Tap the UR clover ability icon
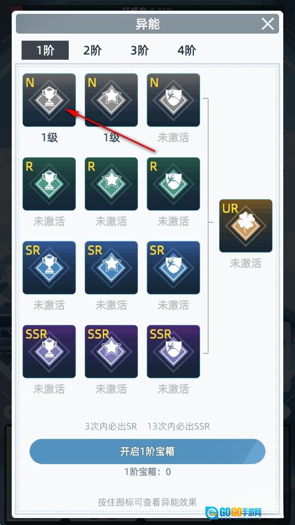 pyautogui.click(x=245, y=226)
